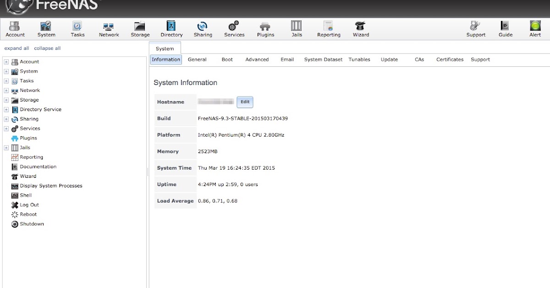Click the Reboot spinner icon

[15, 214]
